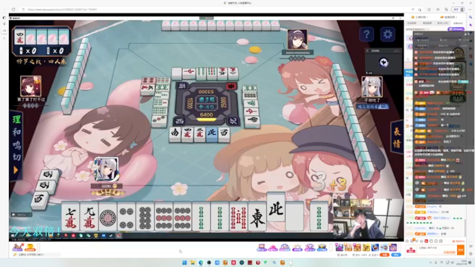
Task: Open the browser collections icon
Action: [x=446, y=9]
